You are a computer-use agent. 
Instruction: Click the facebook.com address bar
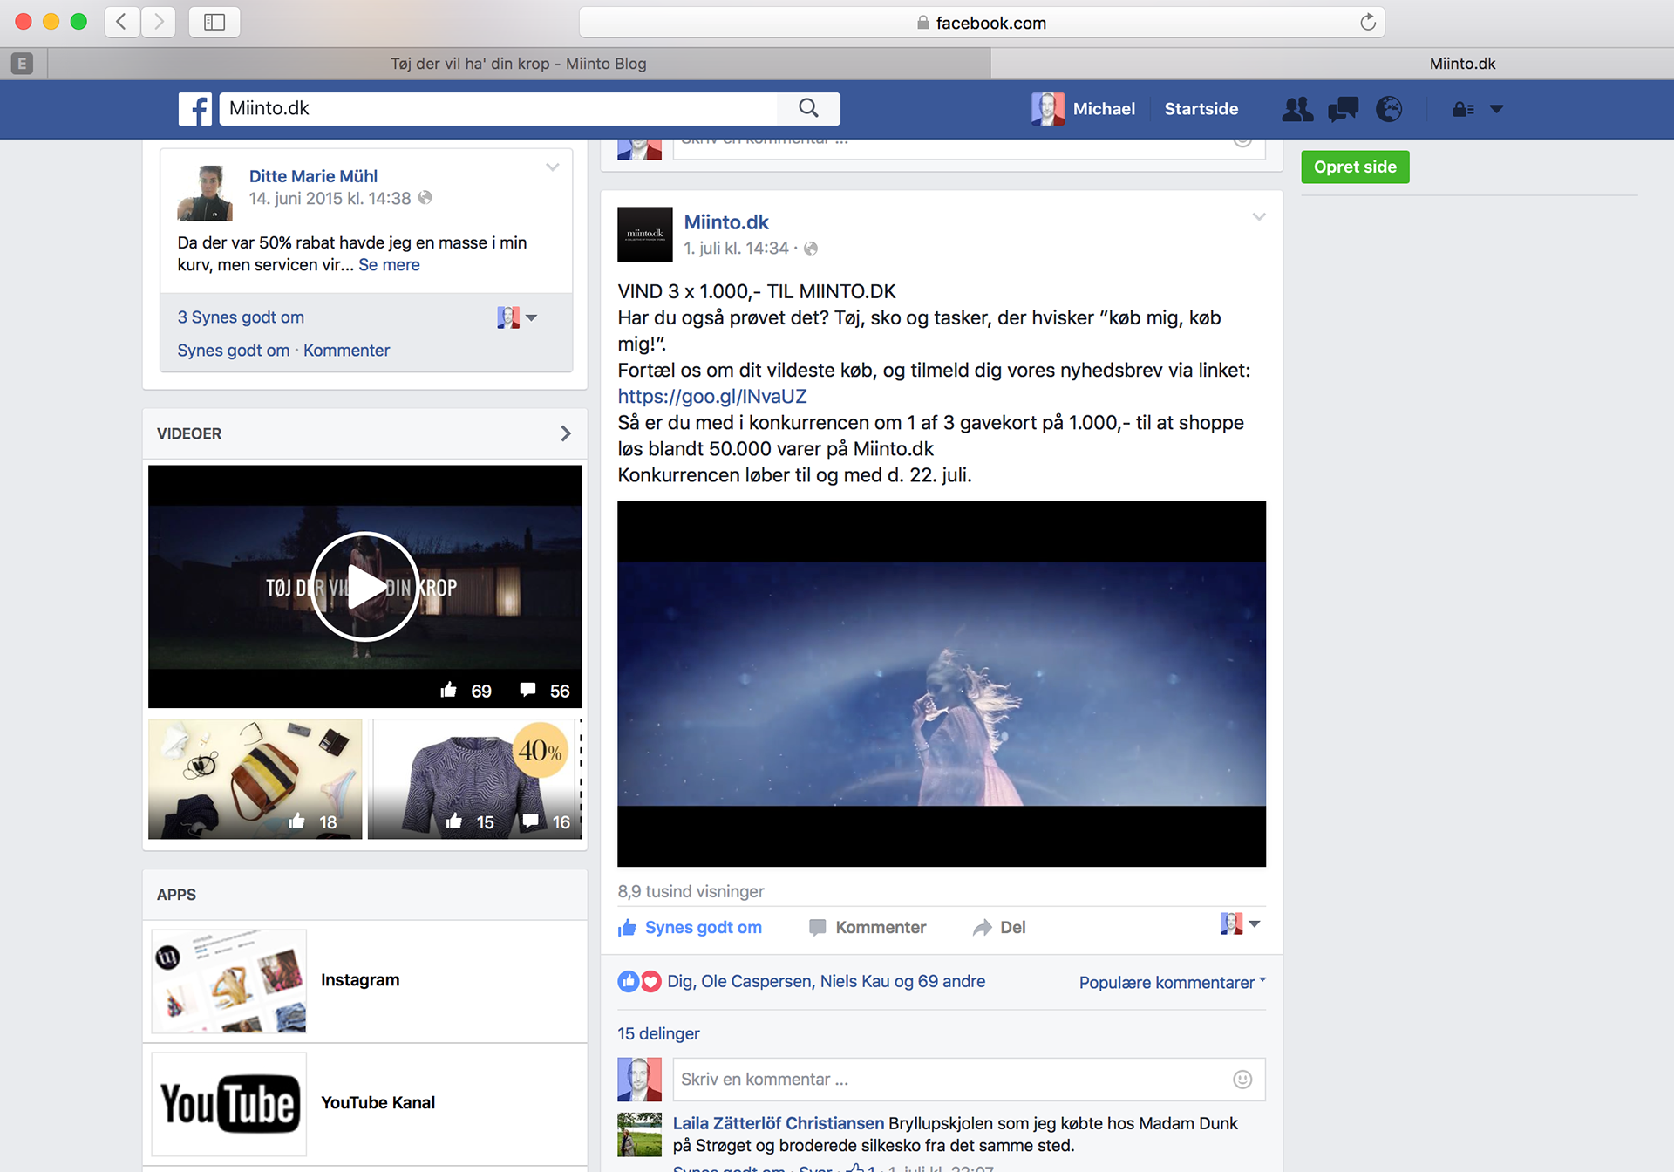click(982, 23)
